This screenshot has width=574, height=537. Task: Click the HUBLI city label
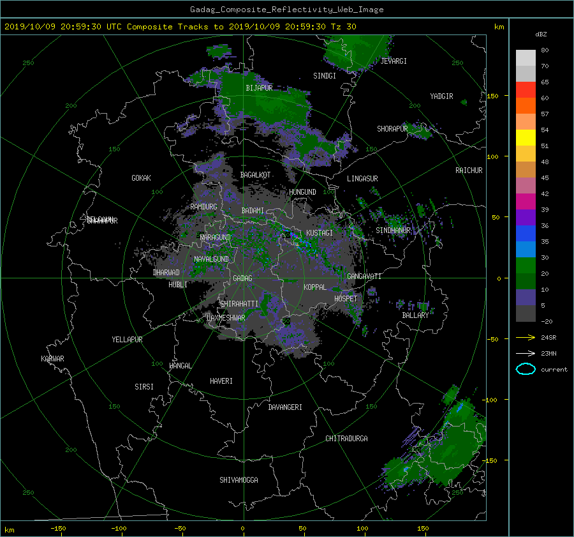pyautogui.click(x=177, y=285)
